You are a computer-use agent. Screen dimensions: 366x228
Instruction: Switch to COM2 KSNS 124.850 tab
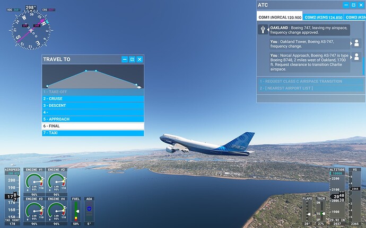323,17
